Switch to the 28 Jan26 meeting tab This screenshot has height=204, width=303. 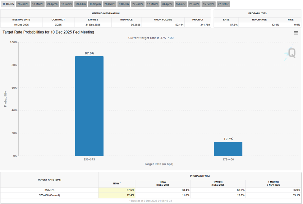22,4
